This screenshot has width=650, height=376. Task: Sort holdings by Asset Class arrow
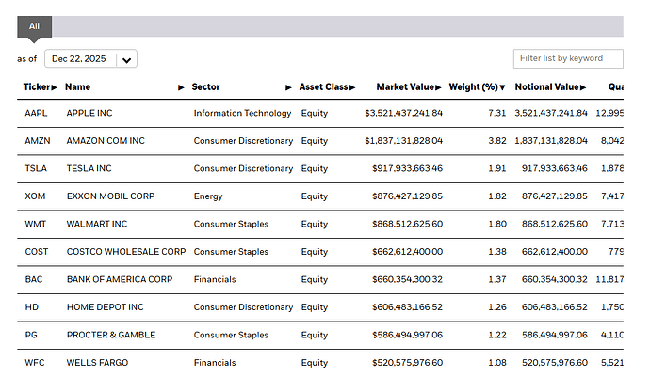click(x=352, y=87)
